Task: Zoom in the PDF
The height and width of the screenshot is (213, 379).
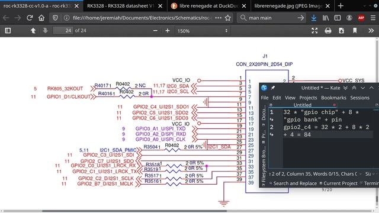Action: pyautogui.click(x=167, y=31)
